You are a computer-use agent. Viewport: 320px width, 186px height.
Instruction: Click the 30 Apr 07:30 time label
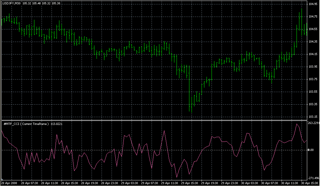269,183
